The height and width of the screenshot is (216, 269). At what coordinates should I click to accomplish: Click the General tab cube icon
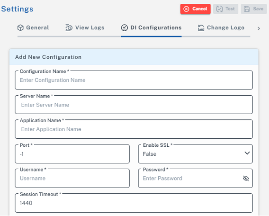[x=20, y=27]
